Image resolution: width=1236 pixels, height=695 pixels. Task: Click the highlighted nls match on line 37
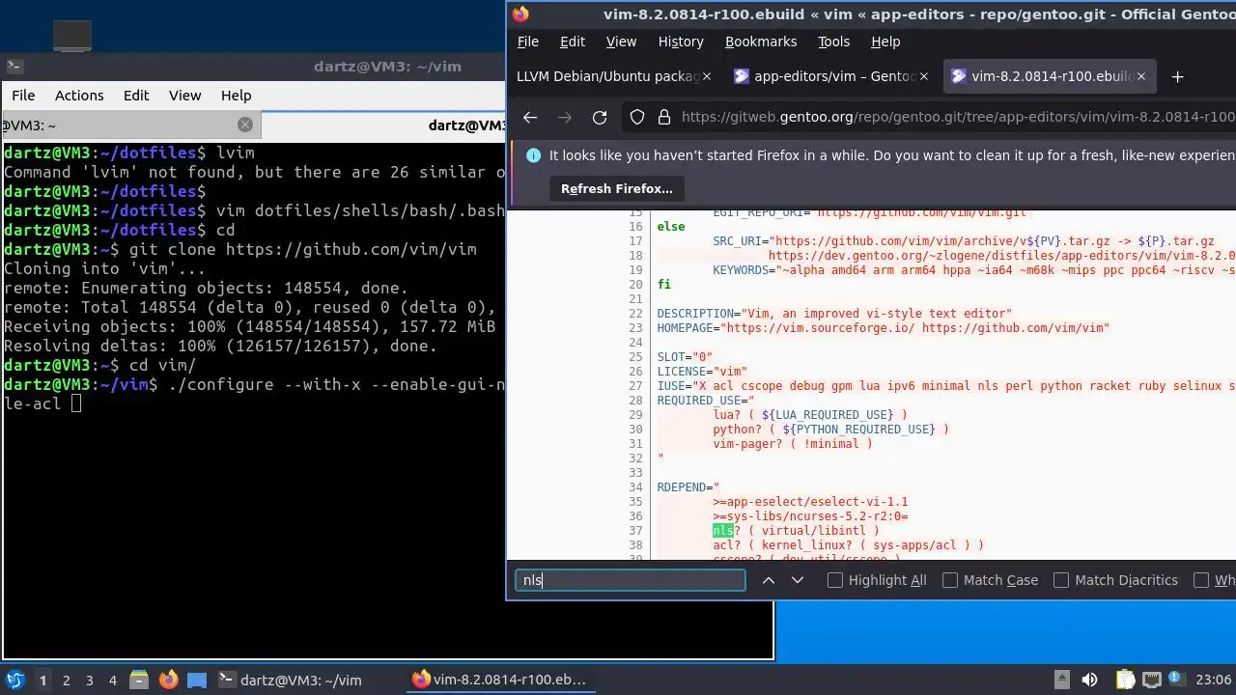click(x=722, y=530)
